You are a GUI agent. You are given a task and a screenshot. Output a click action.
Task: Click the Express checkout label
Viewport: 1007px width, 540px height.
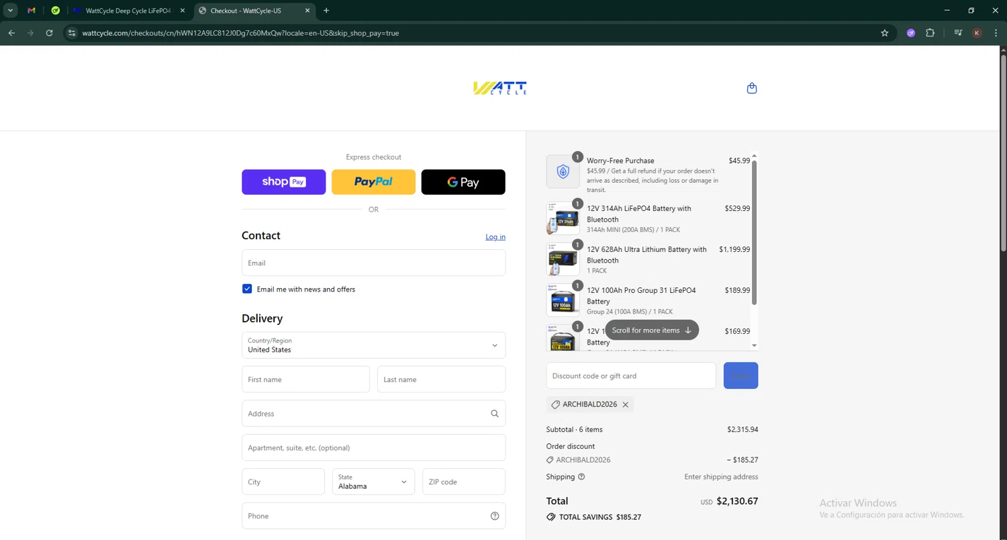point(373,157)
